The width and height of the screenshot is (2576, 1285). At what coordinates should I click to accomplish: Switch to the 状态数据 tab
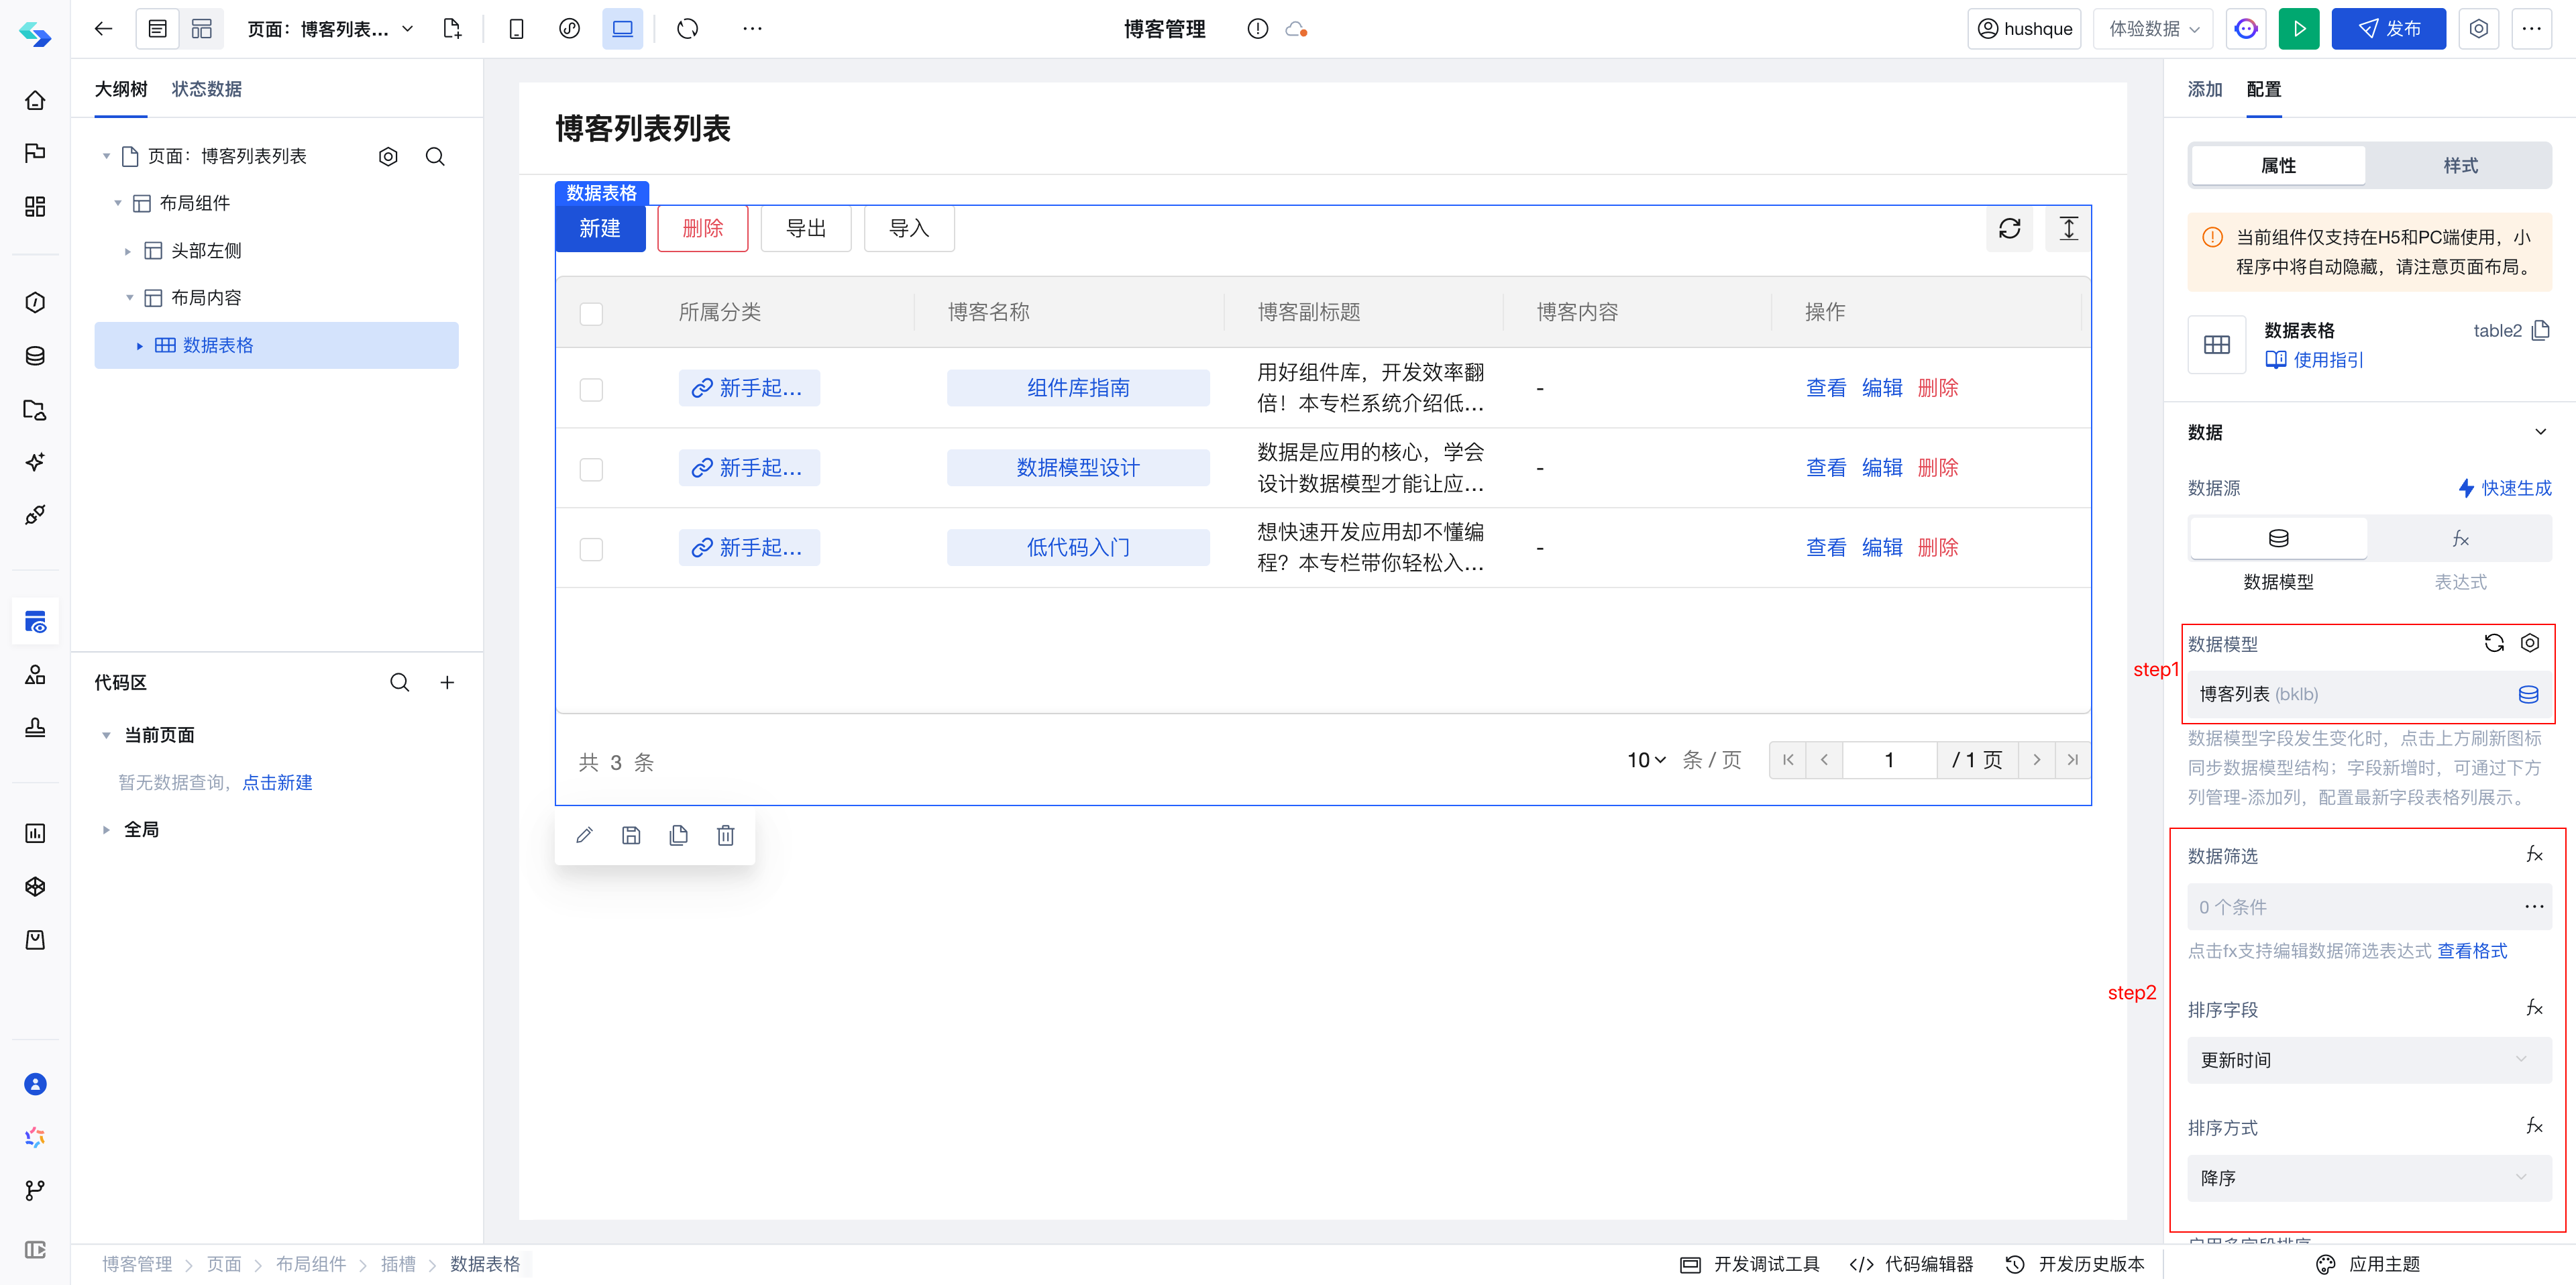point(206,89)
